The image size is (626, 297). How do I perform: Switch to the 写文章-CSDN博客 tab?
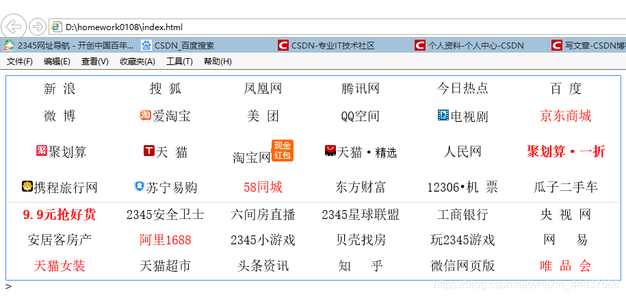[x=588, y=45]
